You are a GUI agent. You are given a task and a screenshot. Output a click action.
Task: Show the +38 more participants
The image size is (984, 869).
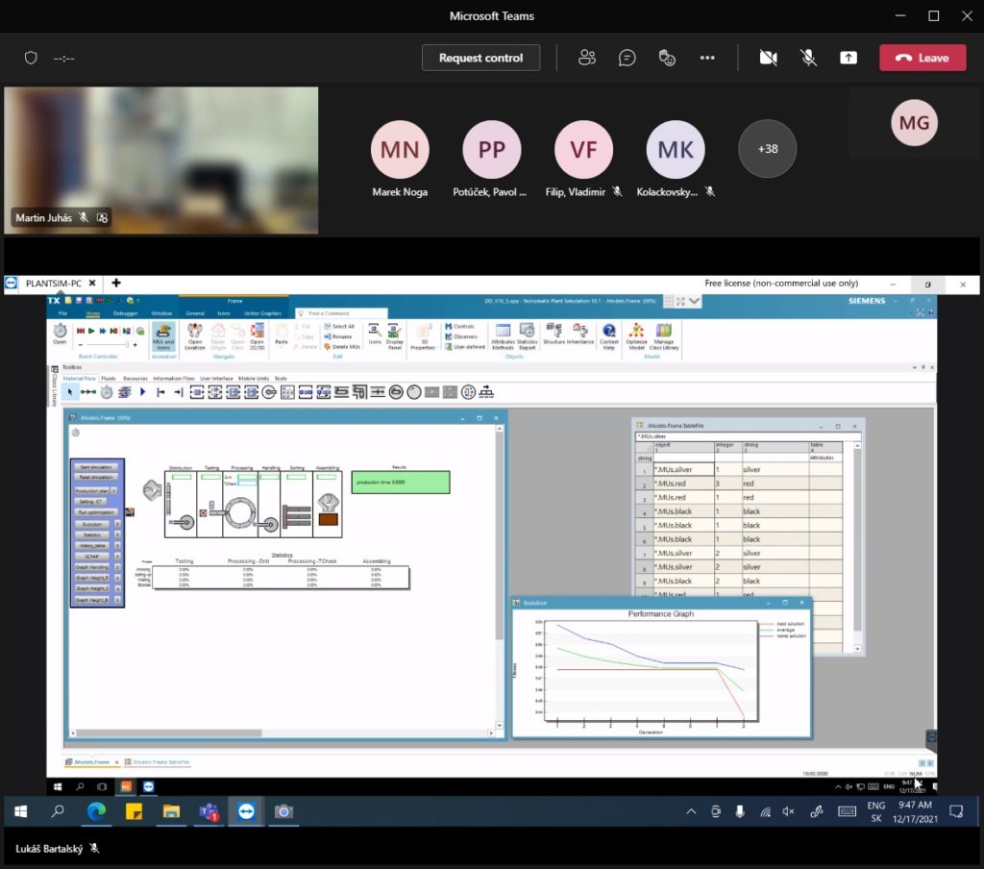click(768, 149)
